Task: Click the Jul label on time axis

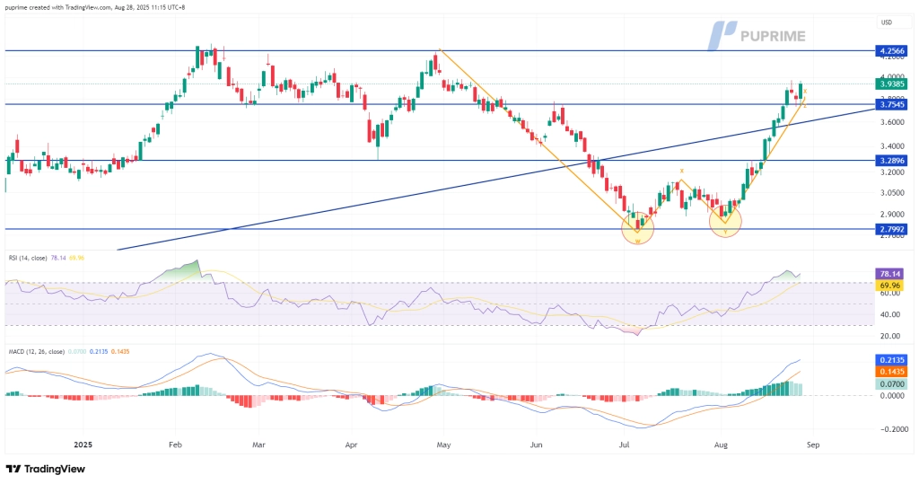Action: tap(625, 444)
